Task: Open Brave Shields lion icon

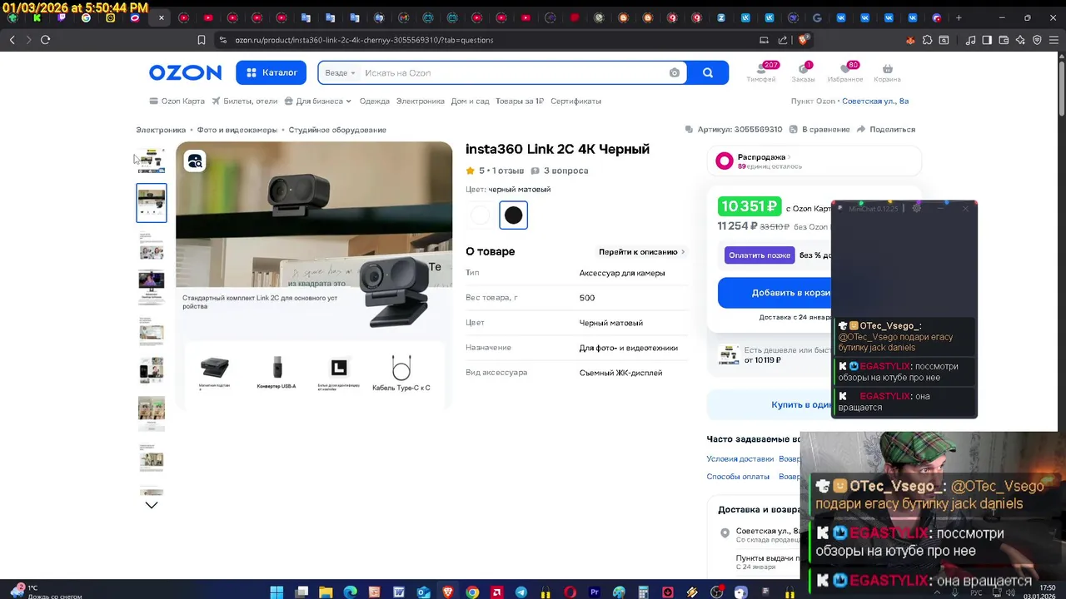Action: click(804, 39)
